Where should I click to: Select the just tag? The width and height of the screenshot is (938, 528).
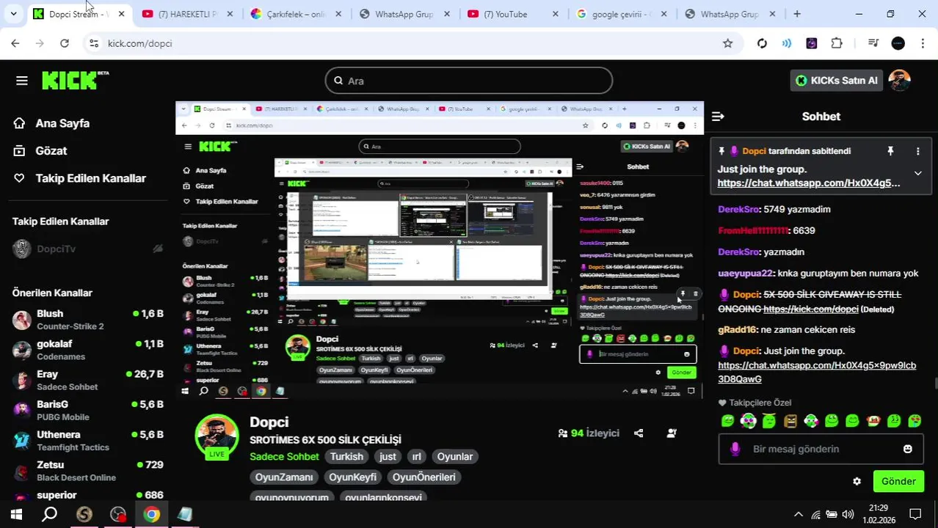point(388,456)
